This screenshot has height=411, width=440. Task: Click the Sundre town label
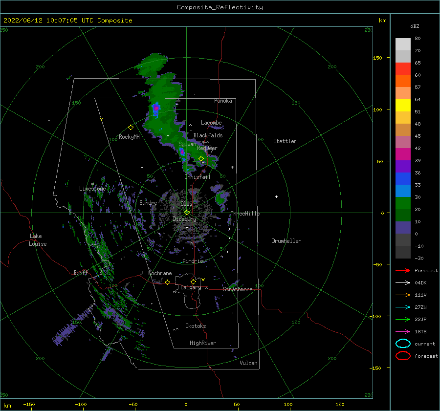coord(148,203)
